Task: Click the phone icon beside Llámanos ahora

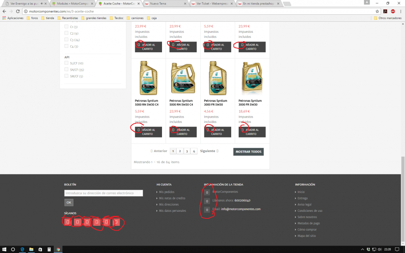Action: click(x=207, y=201)
